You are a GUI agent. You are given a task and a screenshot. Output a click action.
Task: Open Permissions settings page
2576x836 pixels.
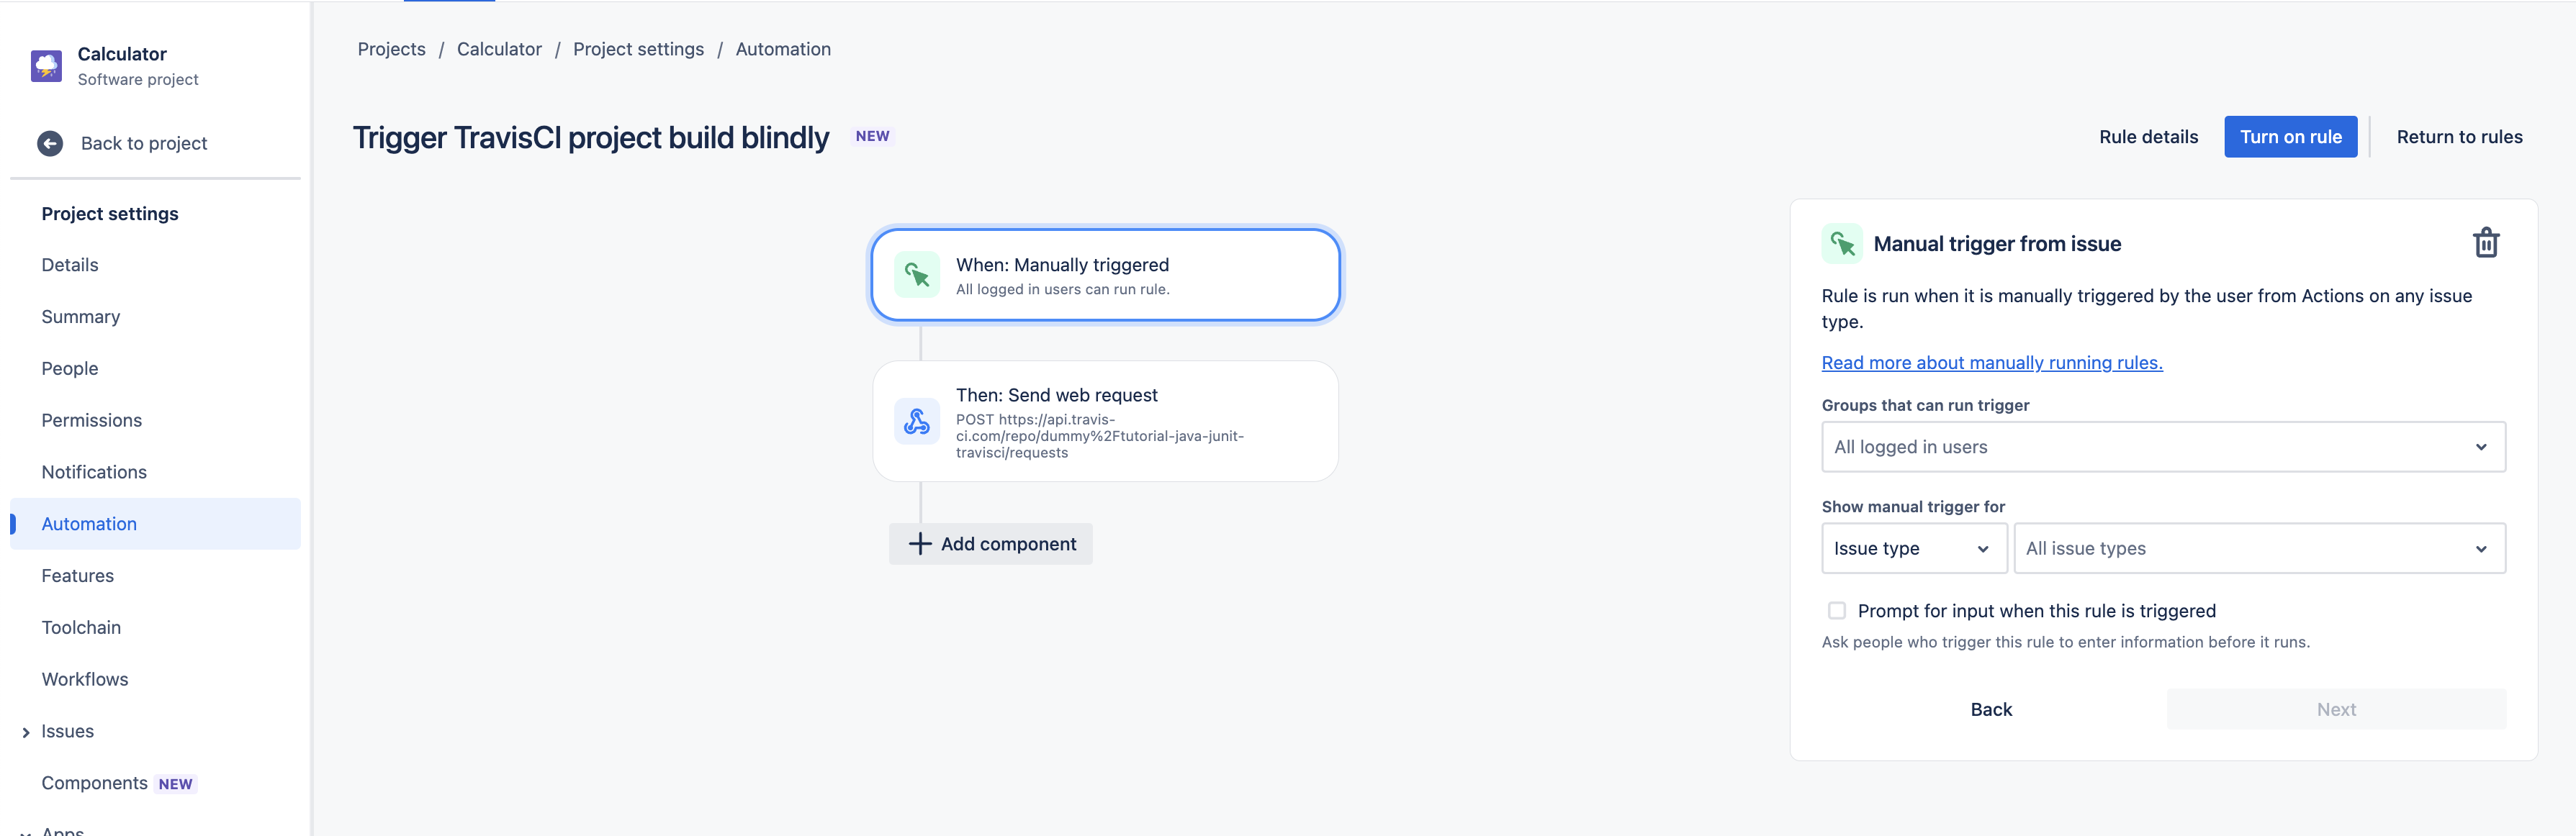92,420
